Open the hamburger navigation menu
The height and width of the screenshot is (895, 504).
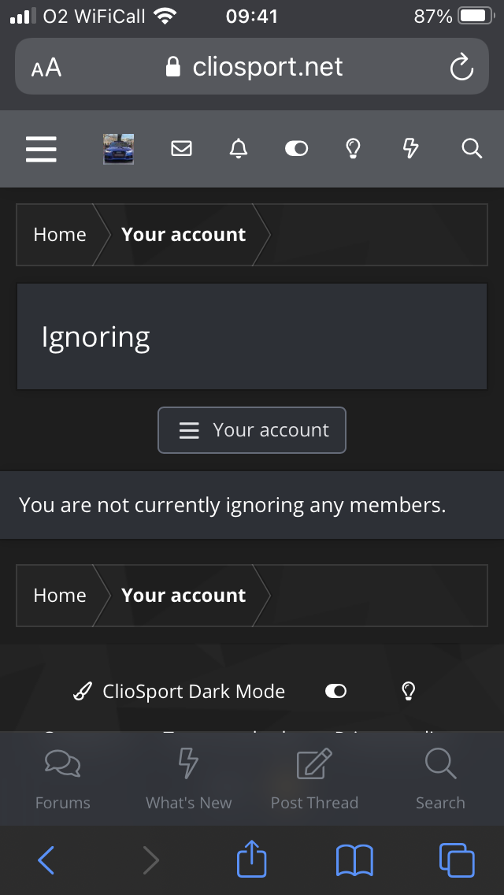click(41, 149)
